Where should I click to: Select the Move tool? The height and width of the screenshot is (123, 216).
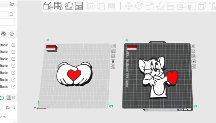point(129,6)
